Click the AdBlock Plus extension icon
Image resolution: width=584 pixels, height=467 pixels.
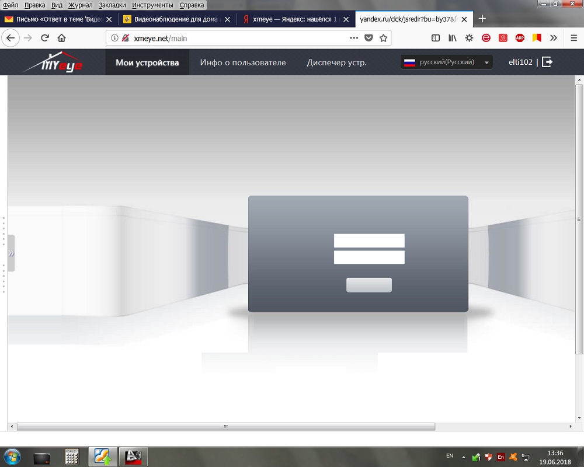(520, 38)
